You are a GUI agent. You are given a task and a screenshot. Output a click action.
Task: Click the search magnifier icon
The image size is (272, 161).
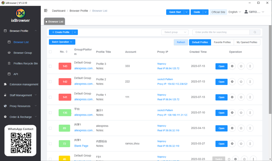tap(255, 32)
